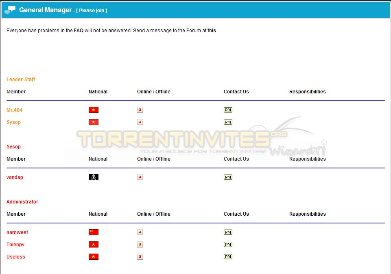Click the Member header in the Sysop section
This screenshot has width=391, height=274.
16,159
